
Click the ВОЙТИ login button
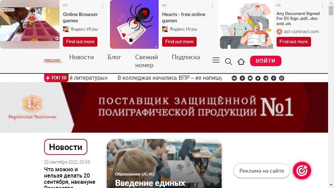coord(265,61)
